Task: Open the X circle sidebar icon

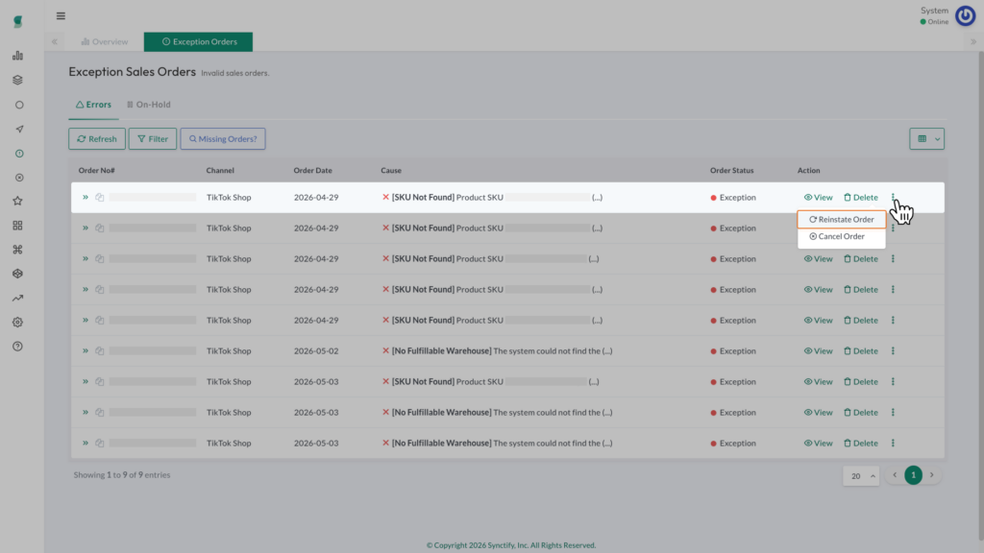Action: (19, 178)
